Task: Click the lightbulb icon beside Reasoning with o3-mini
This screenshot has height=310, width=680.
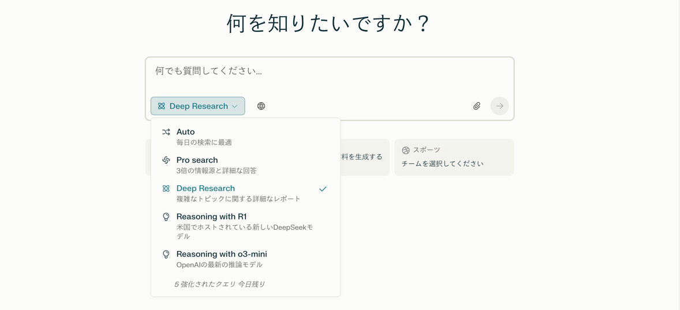Action: click(x=166, y=255)
